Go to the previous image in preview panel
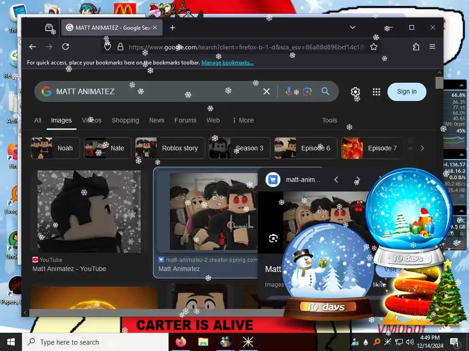The width and height of the screenshot is (469, 351). click(336, 180)
